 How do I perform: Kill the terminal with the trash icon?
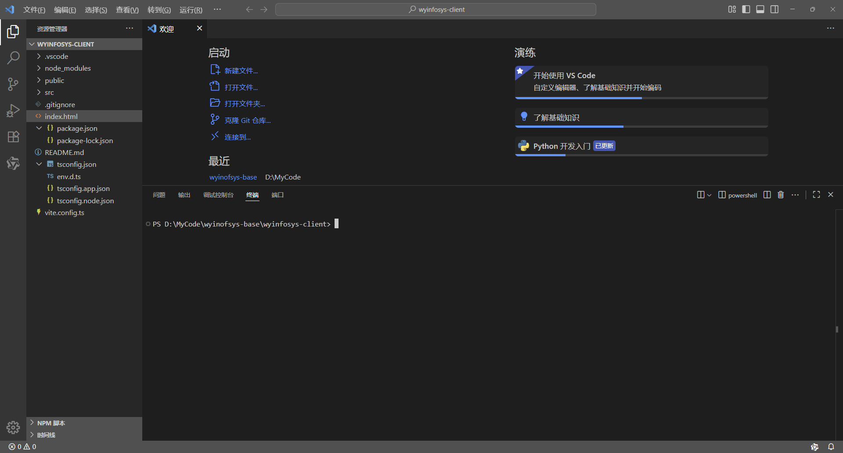click(781, 194)
